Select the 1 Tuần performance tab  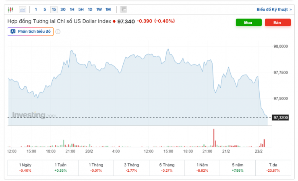coord(61,167)
